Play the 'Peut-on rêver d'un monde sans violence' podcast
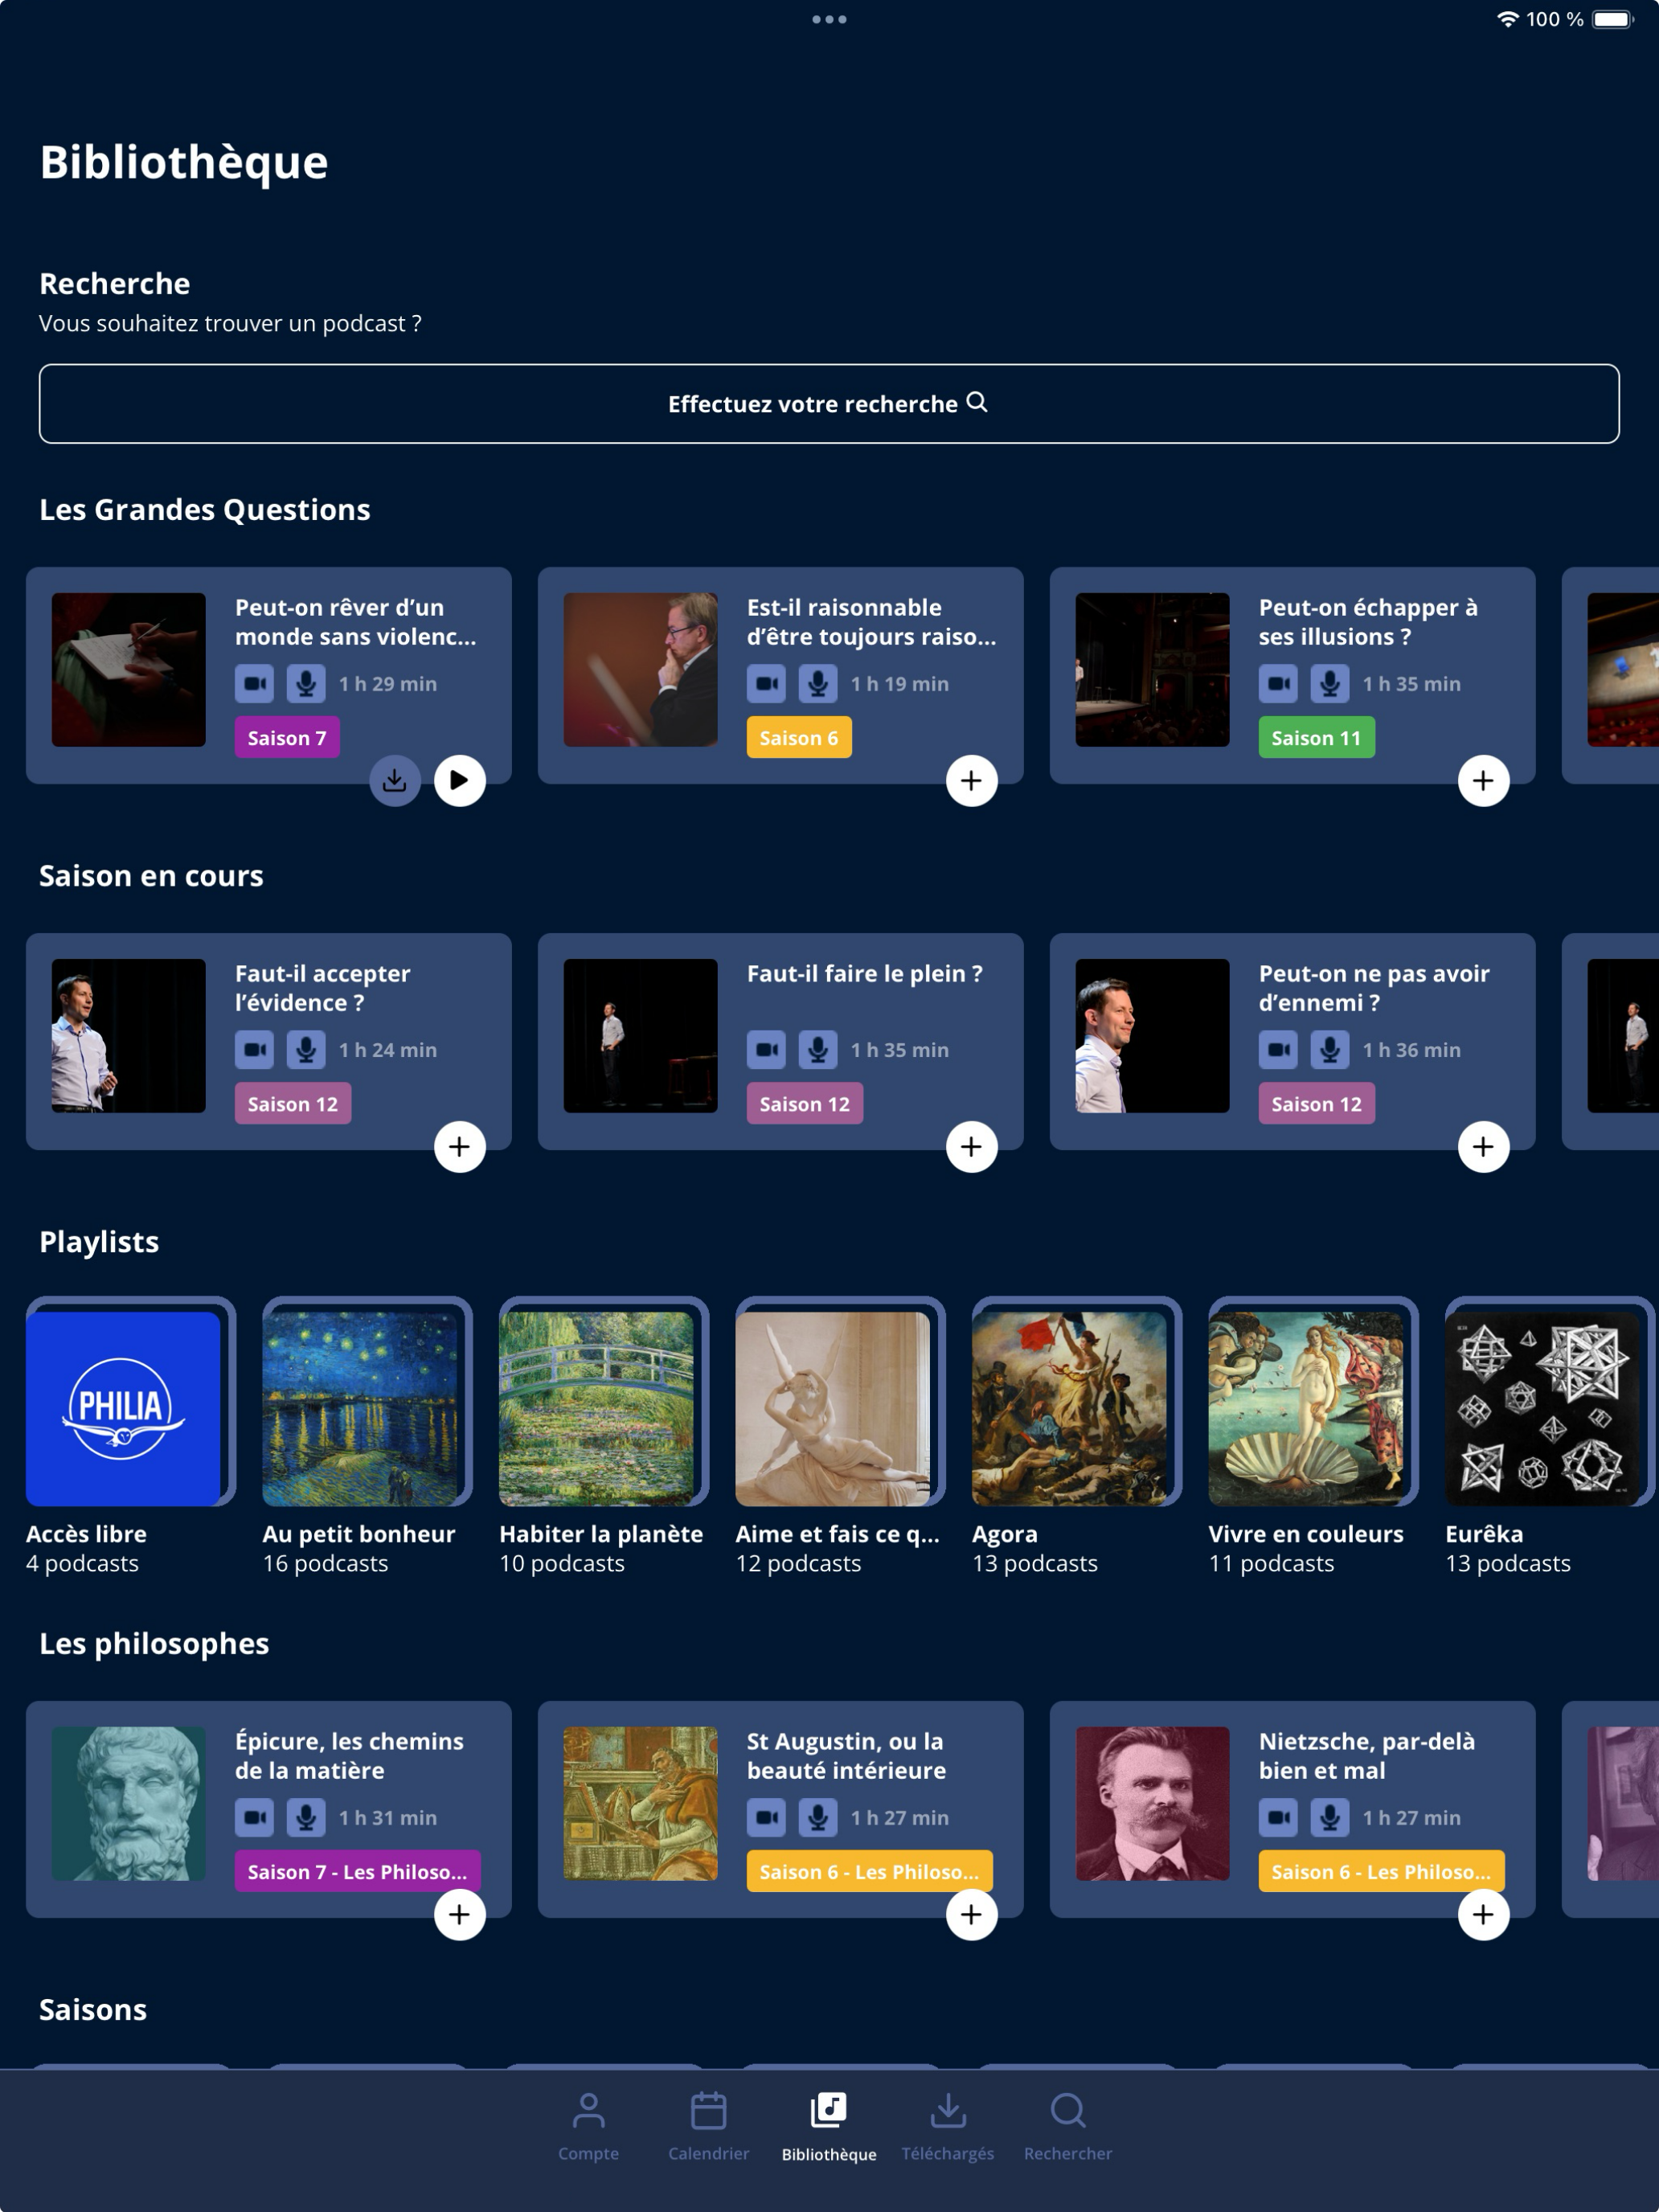 point(459,780)
